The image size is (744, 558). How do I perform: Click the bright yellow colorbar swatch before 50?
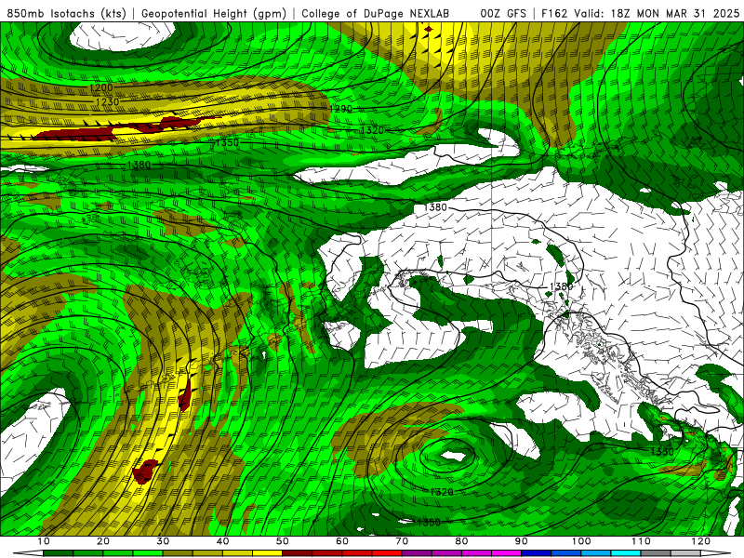268,553
